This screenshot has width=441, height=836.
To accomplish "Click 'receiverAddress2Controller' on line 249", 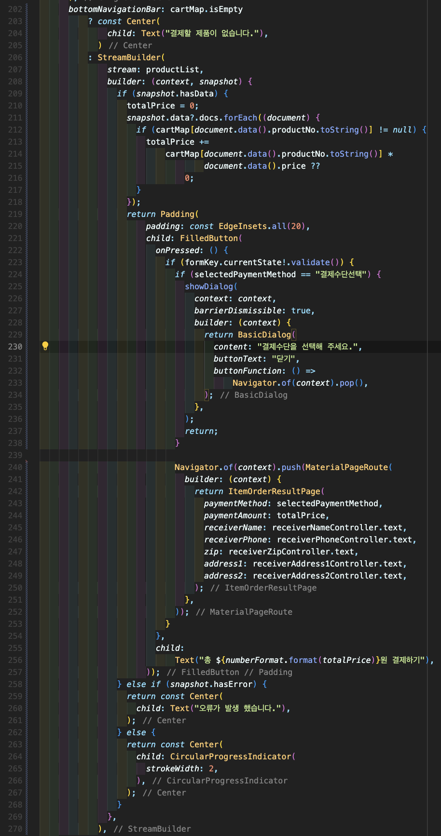I will pyautogui.click(x=316, y=576).
